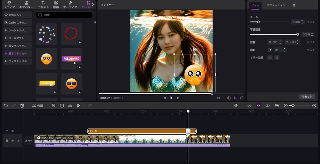The image size is (320, 164).
Task: Click the 分割 split button
Action: (38, 106)
